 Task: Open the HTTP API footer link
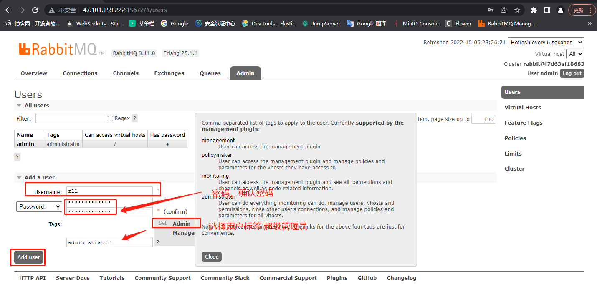[x=33, y=278]
